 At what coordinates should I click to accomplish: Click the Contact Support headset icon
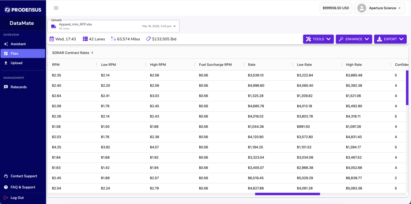coord(6,176)
